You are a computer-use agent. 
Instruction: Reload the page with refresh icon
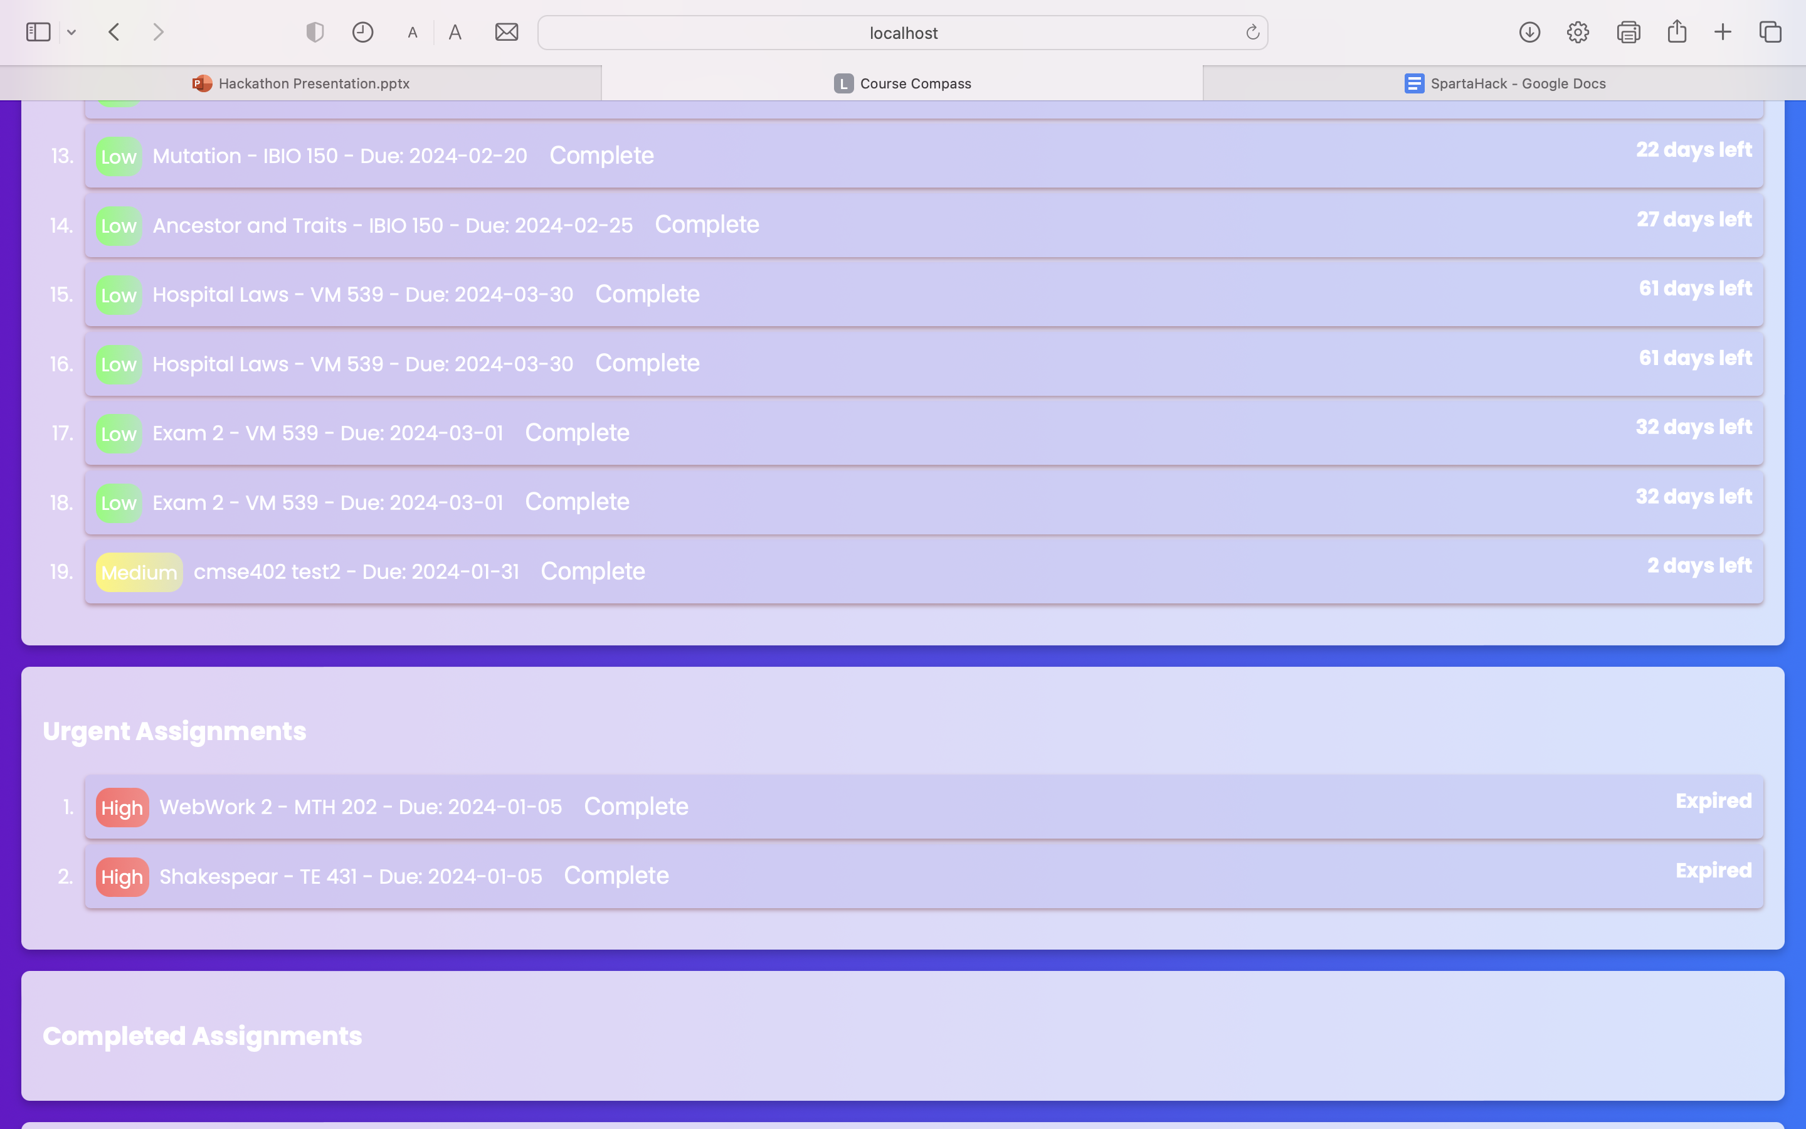click(1252, 32)
